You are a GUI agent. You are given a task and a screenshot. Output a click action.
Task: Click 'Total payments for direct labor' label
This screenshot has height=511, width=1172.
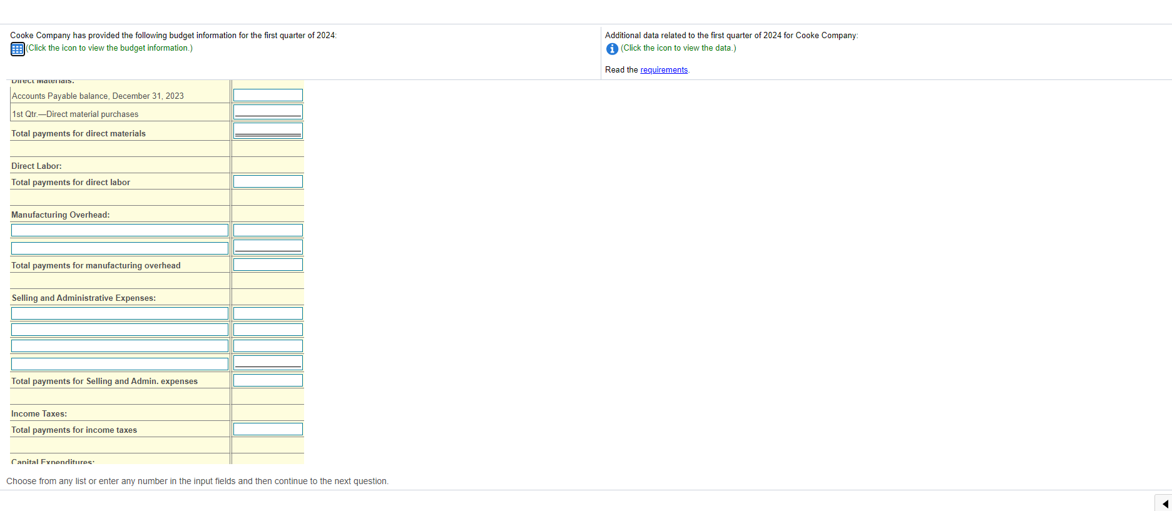click(71, 183)
